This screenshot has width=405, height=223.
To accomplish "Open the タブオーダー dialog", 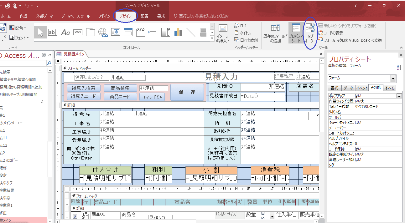I will point(310,33).
